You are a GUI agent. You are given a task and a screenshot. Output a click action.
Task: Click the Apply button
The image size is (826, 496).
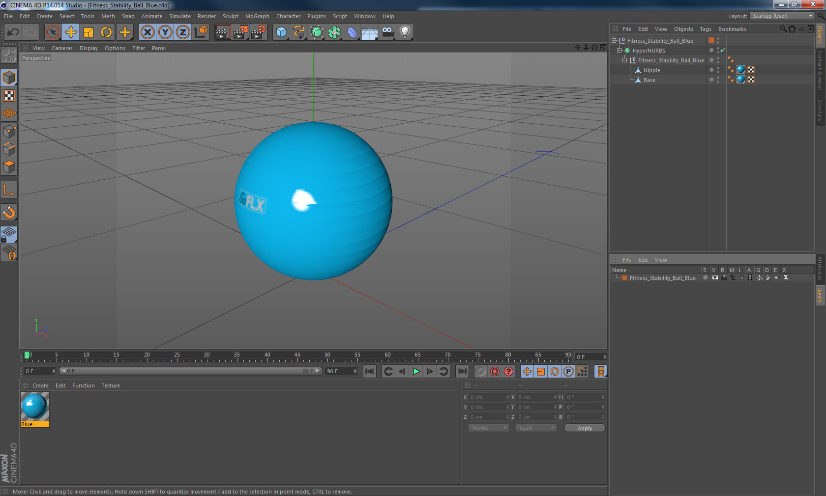pos(585,428)
